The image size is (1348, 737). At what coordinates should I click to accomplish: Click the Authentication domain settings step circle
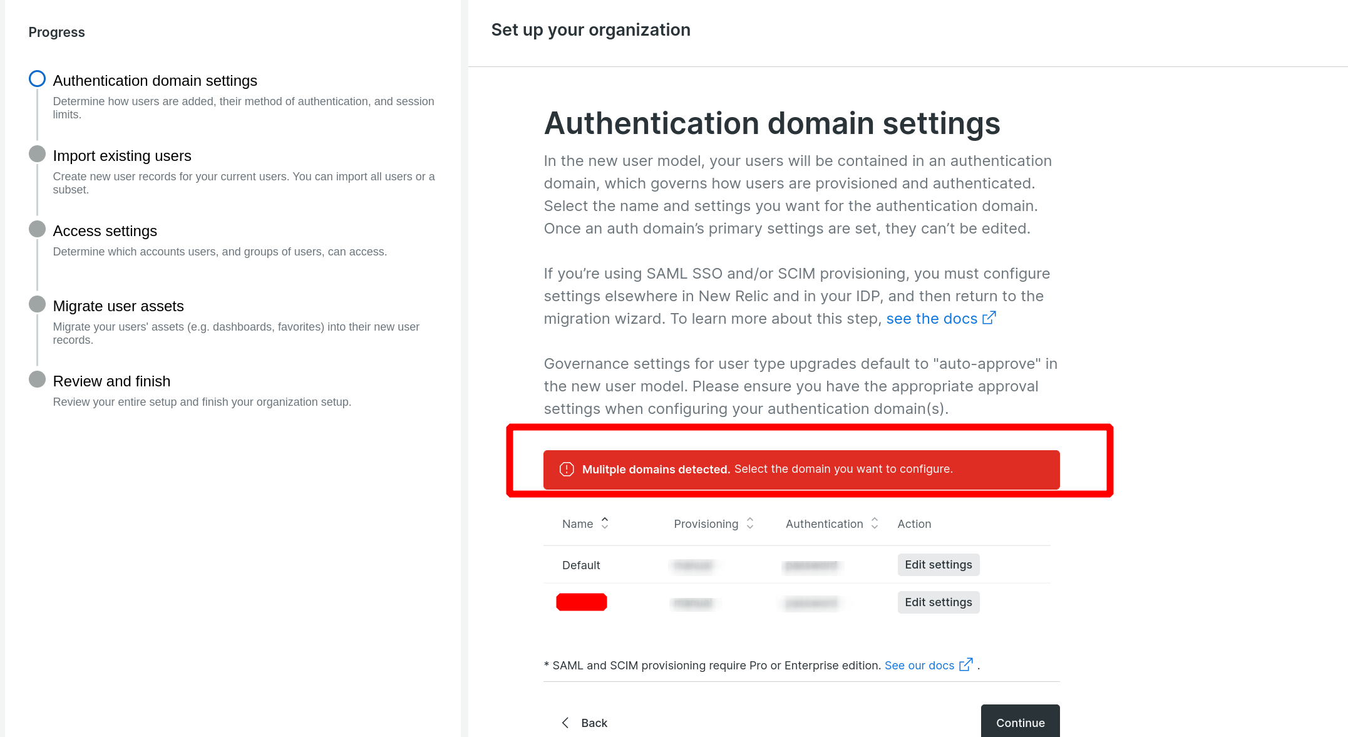point(38,79)
